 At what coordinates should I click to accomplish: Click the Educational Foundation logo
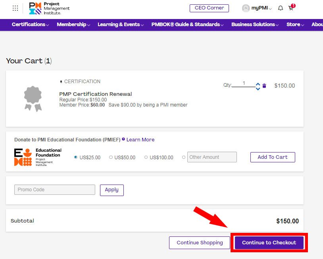[x=38, y=157]
